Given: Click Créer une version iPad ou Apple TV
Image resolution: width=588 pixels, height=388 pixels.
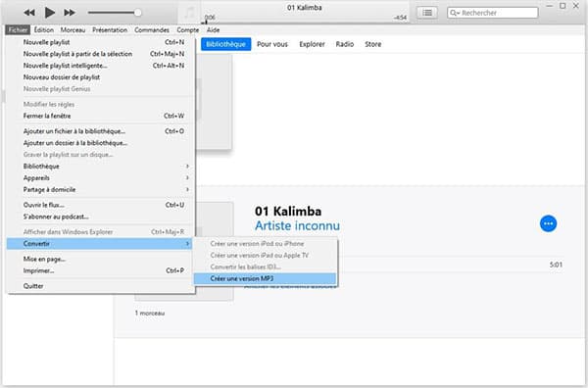Looking at the screenshot, I should (266, 256).
